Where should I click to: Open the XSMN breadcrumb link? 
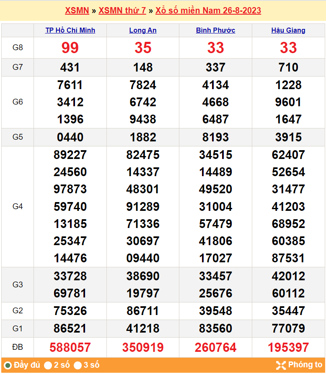point(77,10)
